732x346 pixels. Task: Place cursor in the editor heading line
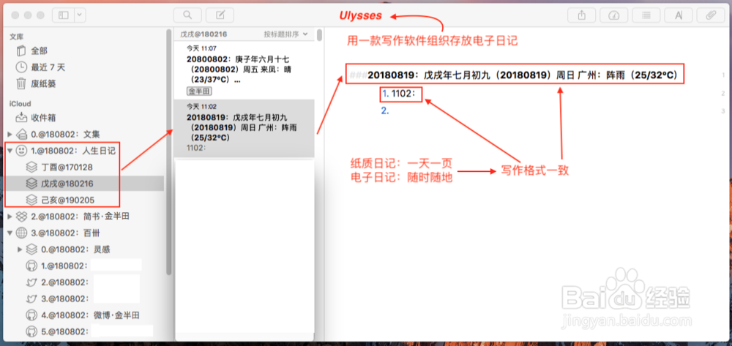(x=515, y=75)
